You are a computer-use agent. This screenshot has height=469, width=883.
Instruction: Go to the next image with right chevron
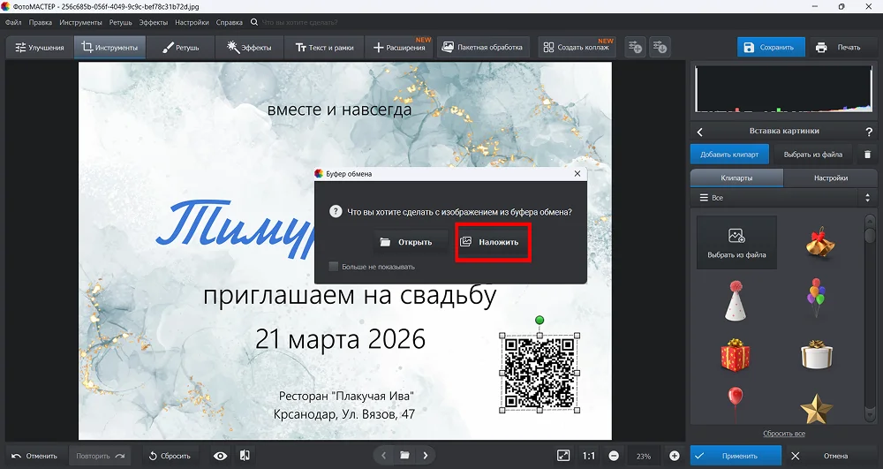(426, 456)
